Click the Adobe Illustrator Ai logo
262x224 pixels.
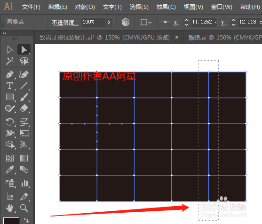coord(8,7)
